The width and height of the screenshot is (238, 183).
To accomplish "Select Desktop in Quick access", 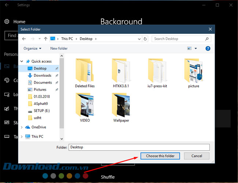I will pyautogui.click(x=40, y=68).
